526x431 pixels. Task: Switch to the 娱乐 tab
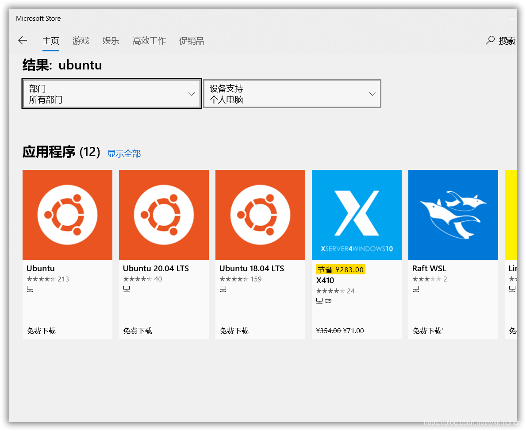click(111, 41)
